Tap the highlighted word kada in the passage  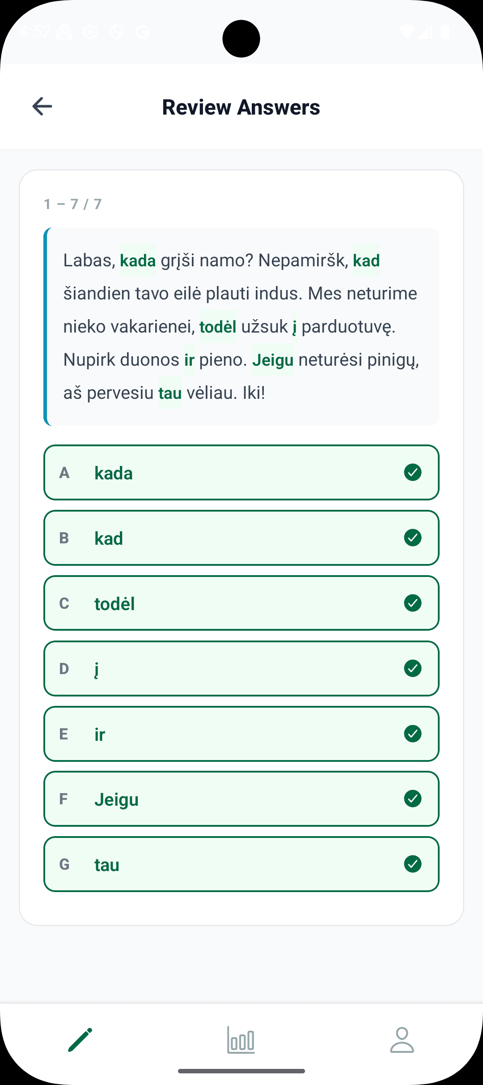pyautogui.click(x=138, y=261)
